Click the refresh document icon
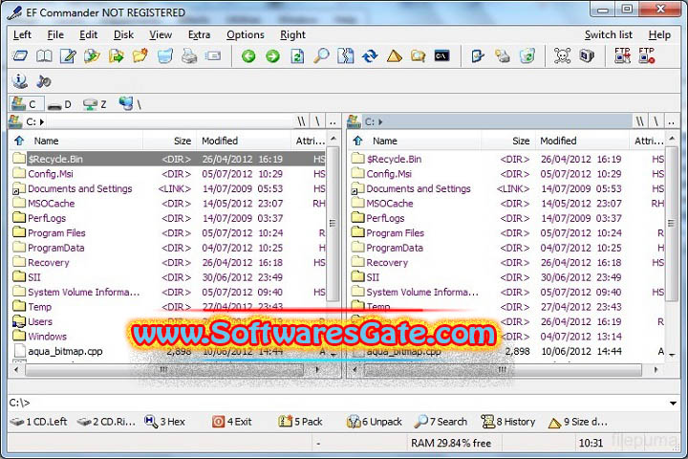688x459 pixels. click(x=297, y=55)
